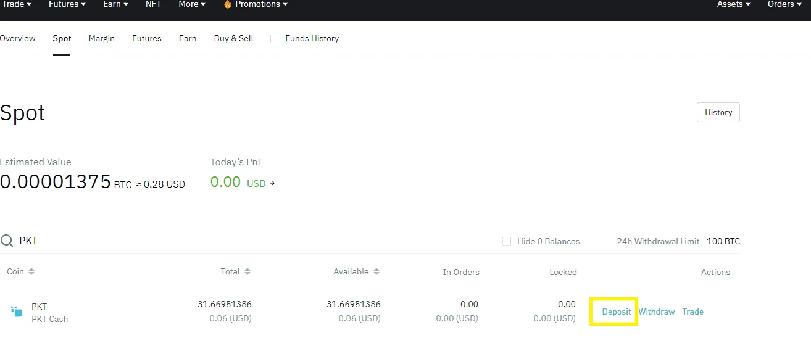Click the PKT coin logo icon

tap(17, 312)
